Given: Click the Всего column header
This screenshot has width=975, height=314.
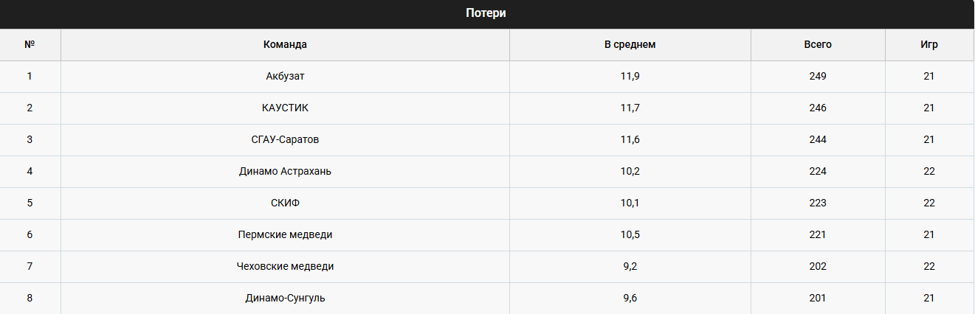Looking at the screenshot, I should coord(817,44).
